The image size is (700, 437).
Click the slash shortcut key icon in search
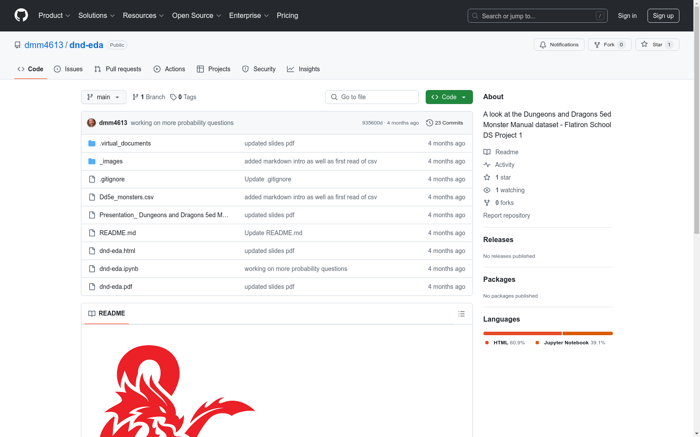tap(600, 16)
